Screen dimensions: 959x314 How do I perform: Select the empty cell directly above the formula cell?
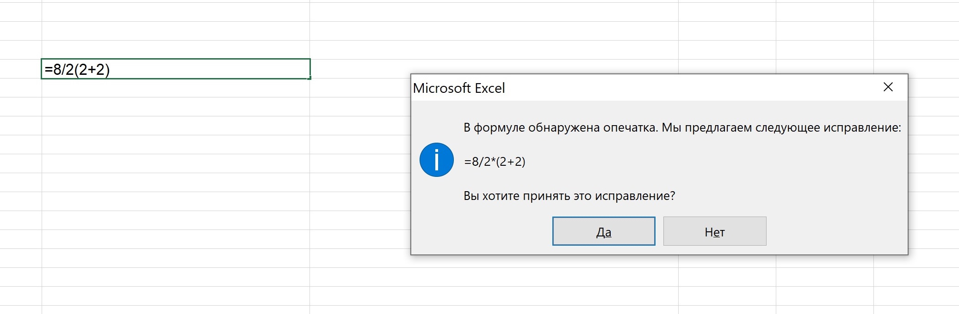[x=175, y=50]
